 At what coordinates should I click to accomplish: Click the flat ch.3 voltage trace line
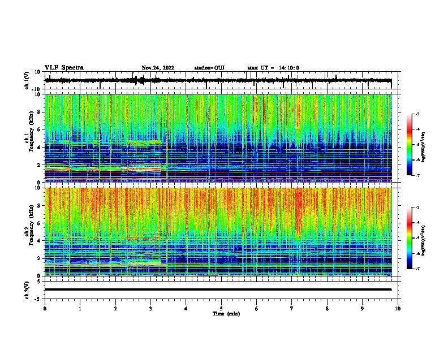pos(218,289)
